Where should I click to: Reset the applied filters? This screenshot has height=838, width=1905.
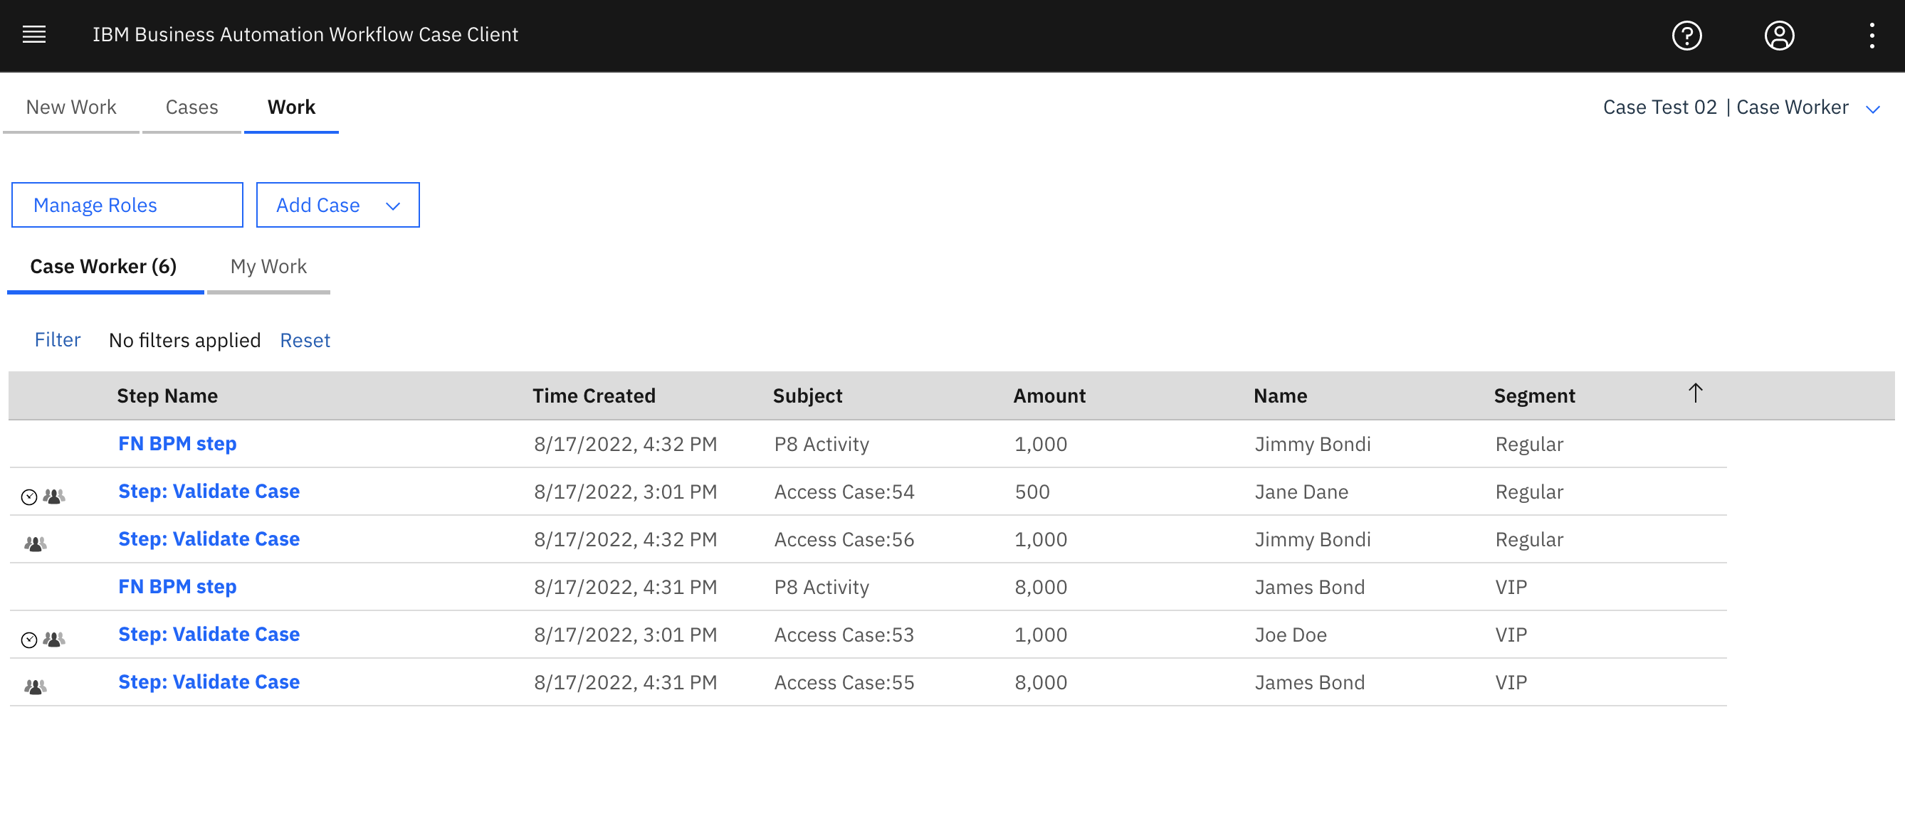click(305, 341)
